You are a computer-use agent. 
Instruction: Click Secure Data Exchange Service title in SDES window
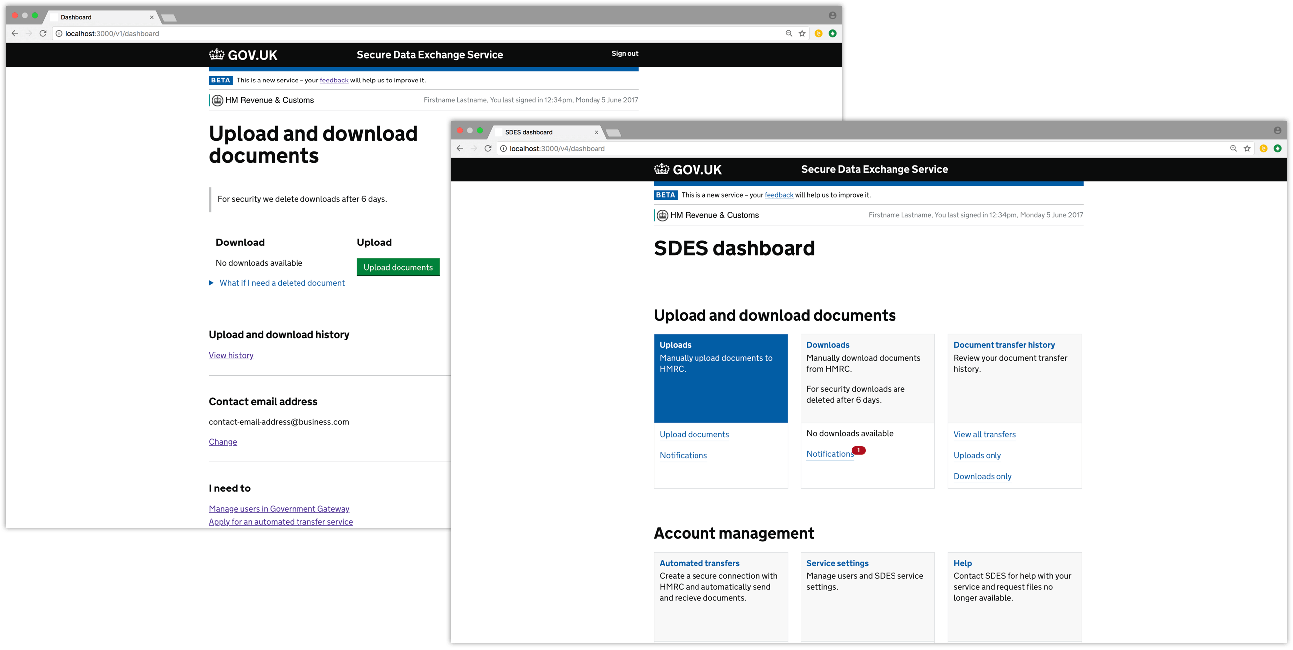pyautogui.click(x=875, y=169)
